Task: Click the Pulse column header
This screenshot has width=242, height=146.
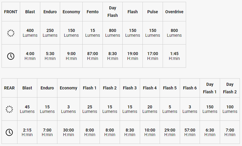Action: [153, 12]
